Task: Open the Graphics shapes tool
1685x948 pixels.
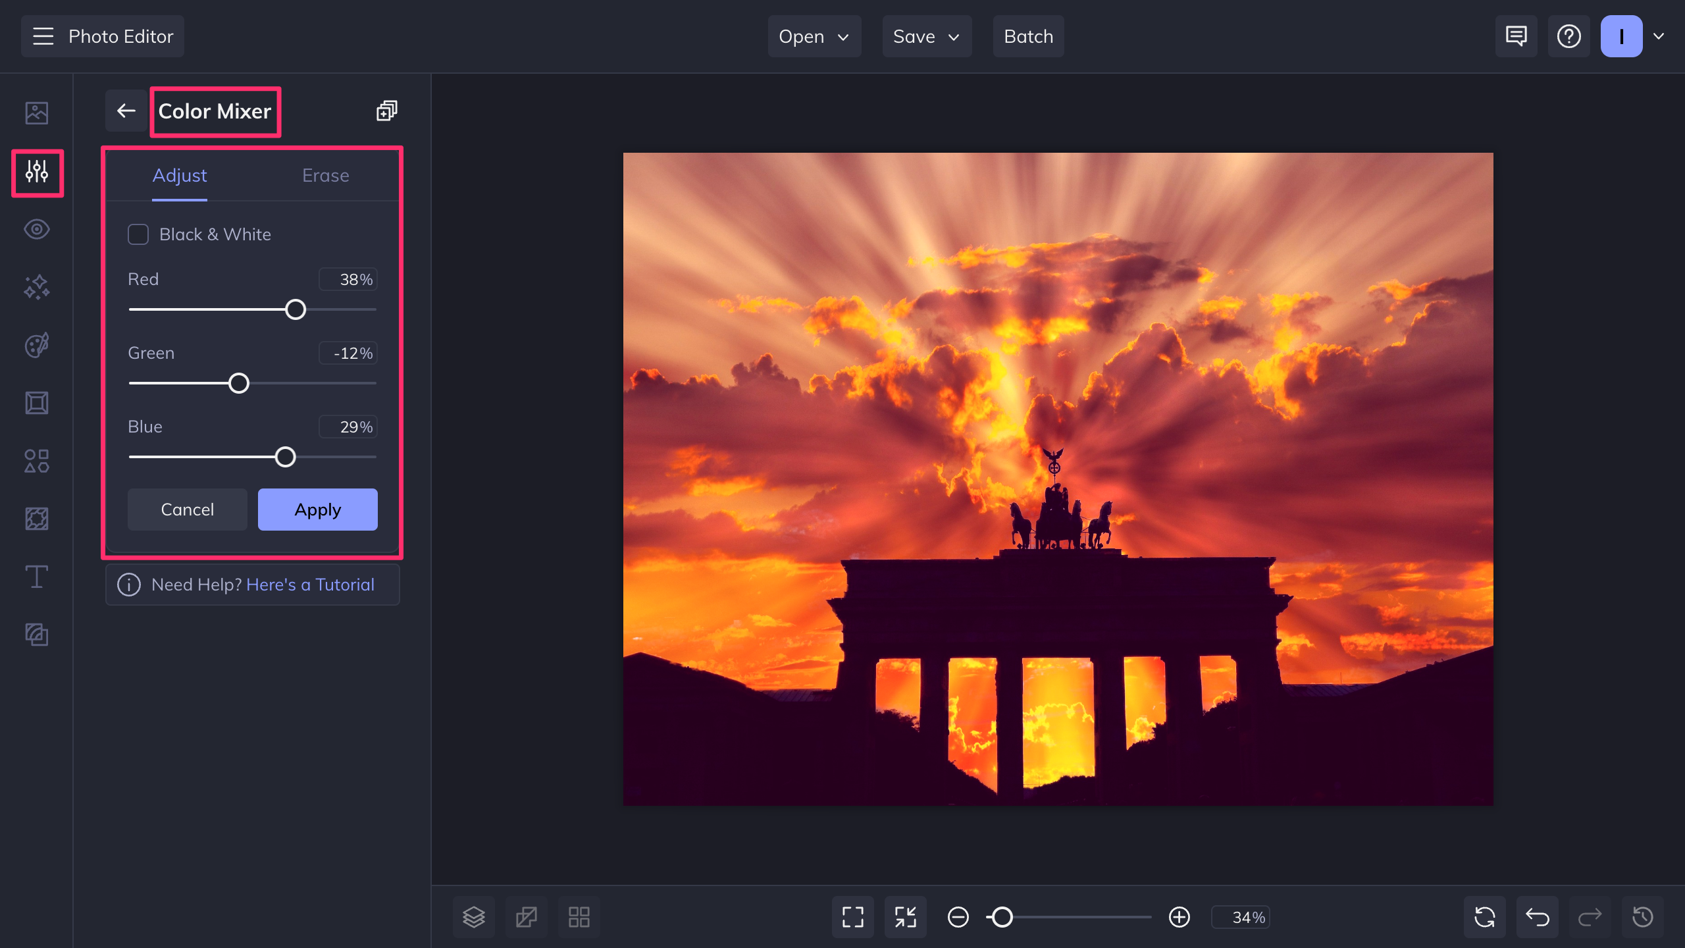Action: [37, 461]
